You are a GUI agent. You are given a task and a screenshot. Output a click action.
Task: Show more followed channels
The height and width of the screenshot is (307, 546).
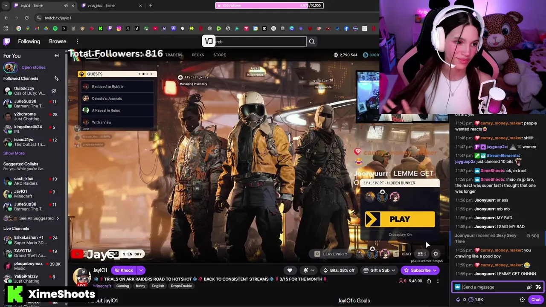(x=14, y=153)
